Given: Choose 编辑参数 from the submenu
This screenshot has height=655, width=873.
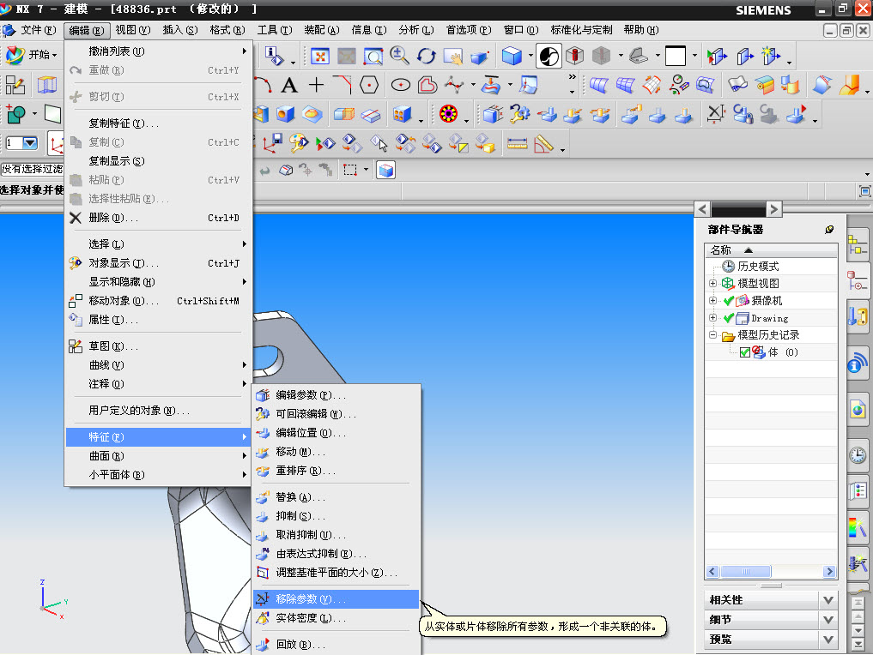Looking at the screenshot, I should tap(336, 394).
